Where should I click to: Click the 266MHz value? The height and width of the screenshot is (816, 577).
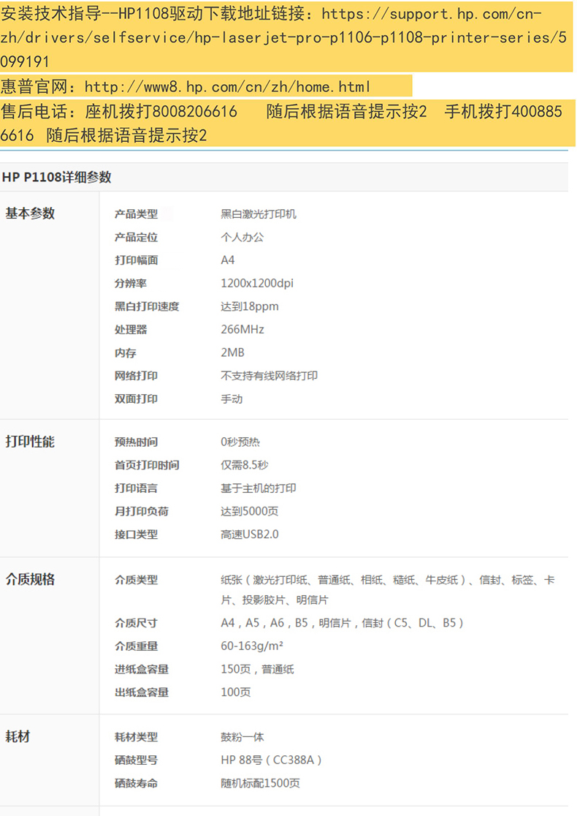pyautogui.click(x=242, y=330)
